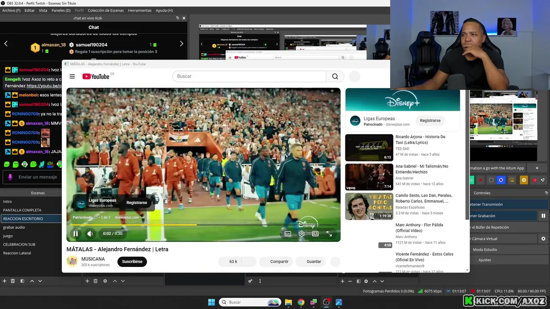Click the YouTube search magnifier button

pos(335,76)
